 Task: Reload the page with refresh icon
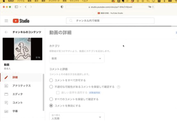coord(153,7)
